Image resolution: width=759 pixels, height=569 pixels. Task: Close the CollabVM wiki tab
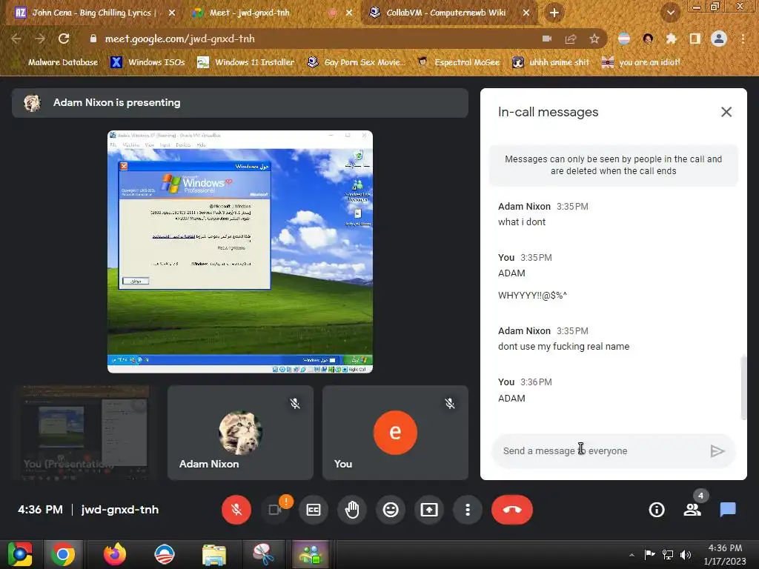526,13
